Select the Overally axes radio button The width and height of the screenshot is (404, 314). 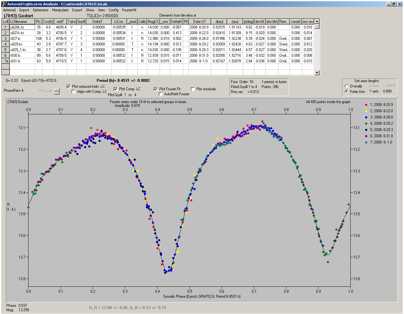point(347,86)
